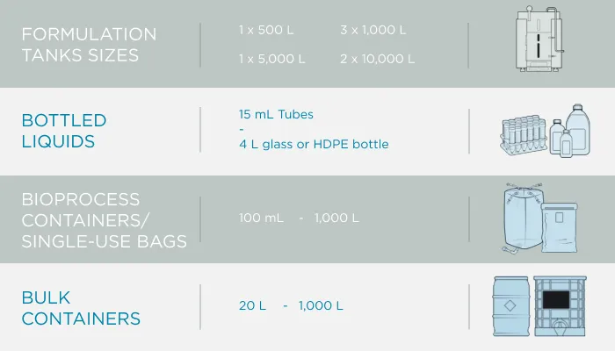The width and height of the screenshot is (615, 351).
Task: Click the 100 mL - 1,000 L range
Action: click(x=299, y=218)
